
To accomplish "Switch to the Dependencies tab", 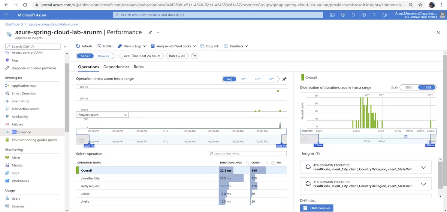I will (116, 67).
